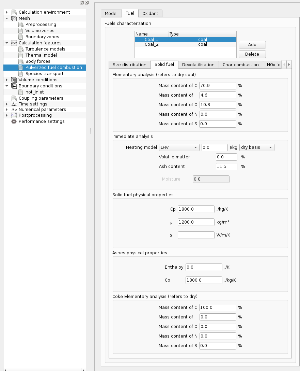This screenshot has width=300, height=371.
Task: Click the Calculation features icon
Action: pos(14,43)
